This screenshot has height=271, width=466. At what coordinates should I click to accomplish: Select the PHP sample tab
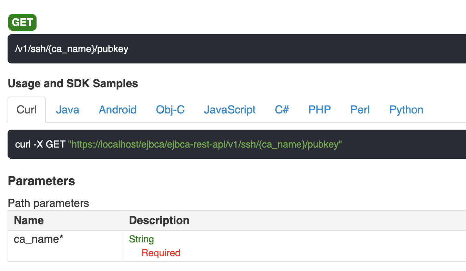pos(320,110)
